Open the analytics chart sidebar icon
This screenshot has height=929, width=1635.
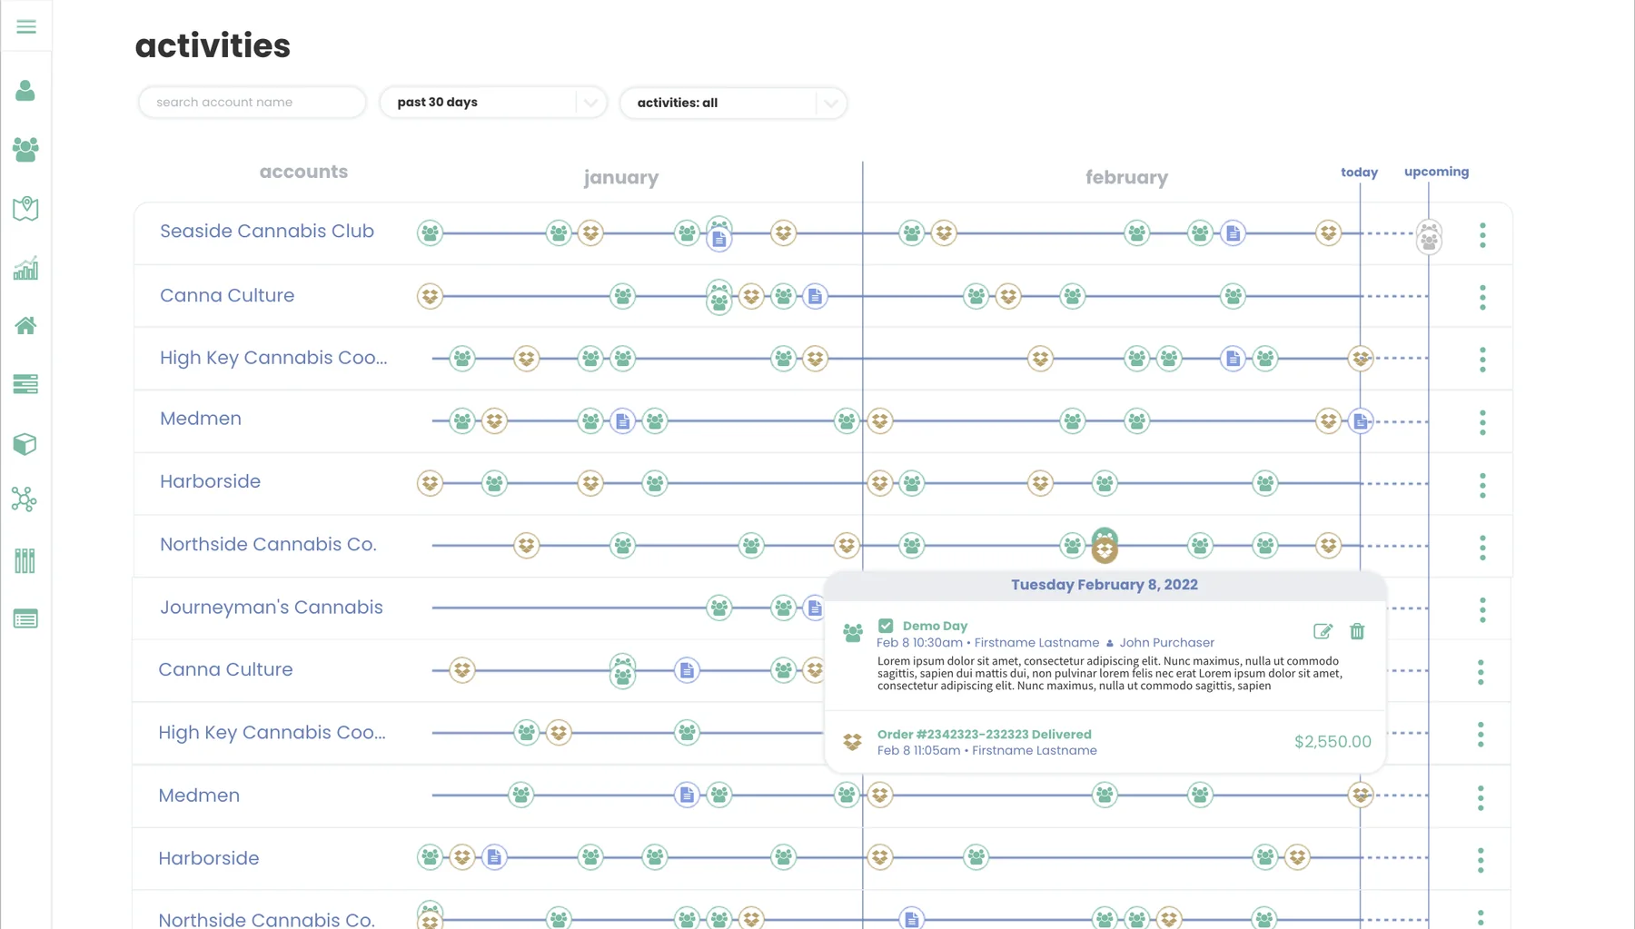[x=25, y=267]
